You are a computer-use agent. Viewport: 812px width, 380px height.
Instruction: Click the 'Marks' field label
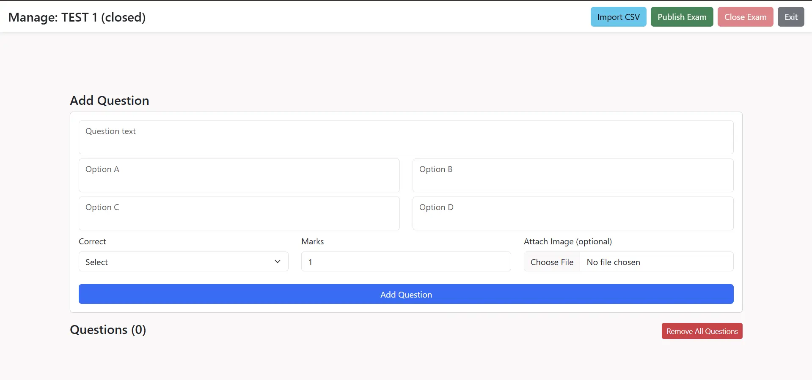pos(312,241)
